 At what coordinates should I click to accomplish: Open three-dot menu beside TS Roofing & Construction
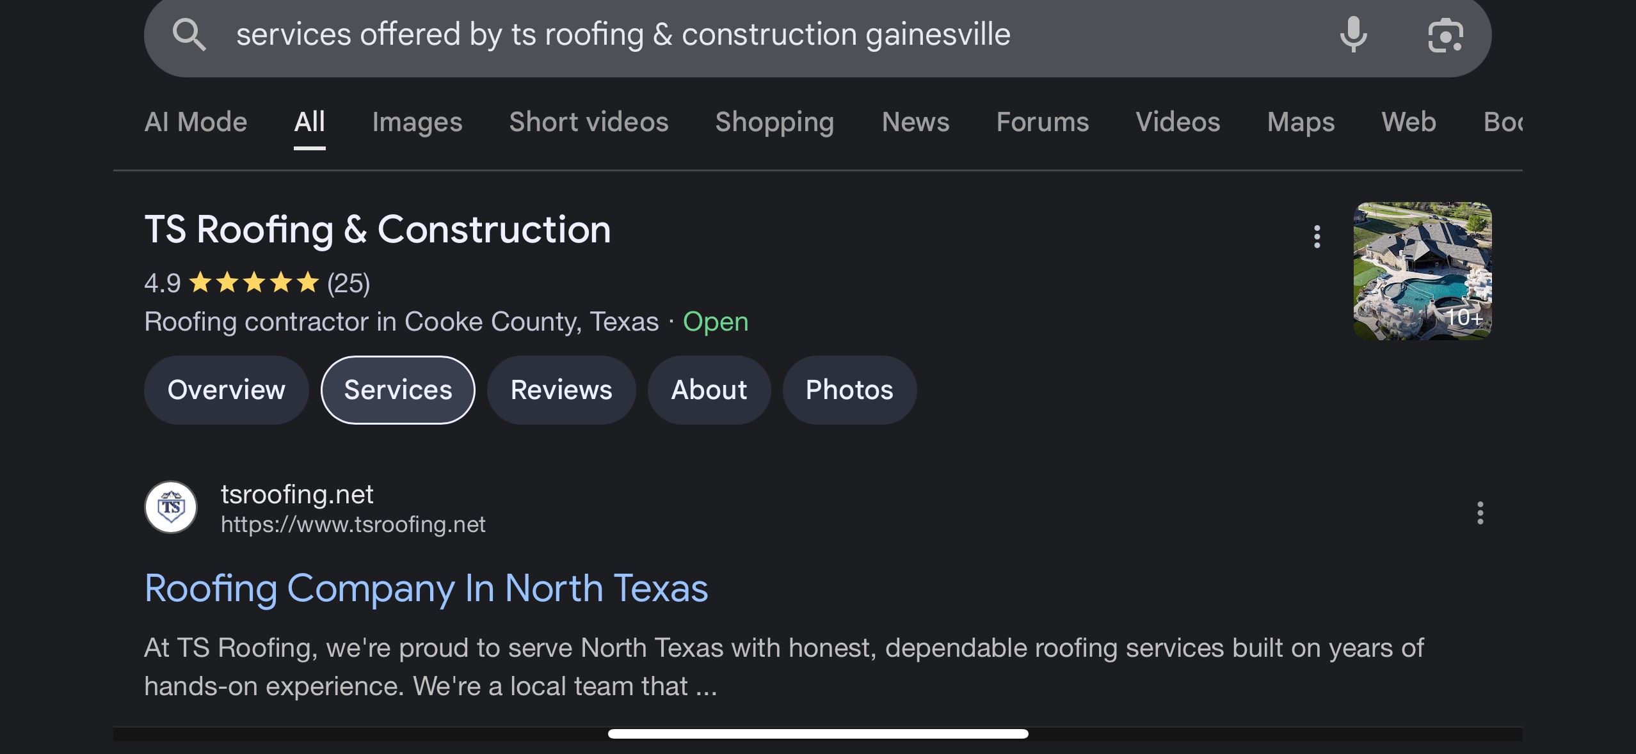[x=1317, y=237]
